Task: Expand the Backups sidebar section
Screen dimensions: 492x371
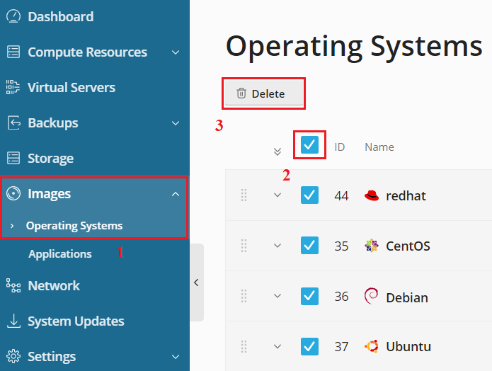Action: (176, 122)
